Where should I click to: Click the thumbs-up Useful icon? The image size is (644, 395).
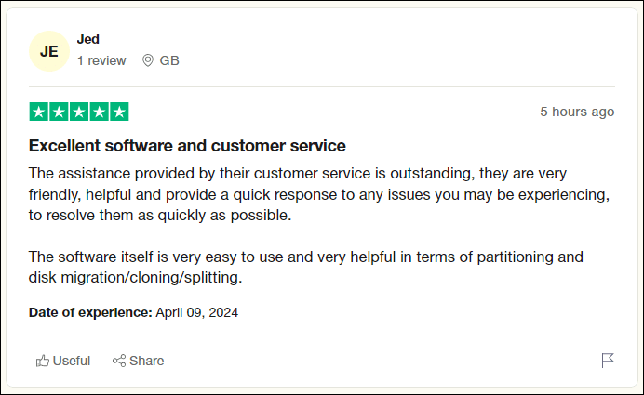click(43, 361)
